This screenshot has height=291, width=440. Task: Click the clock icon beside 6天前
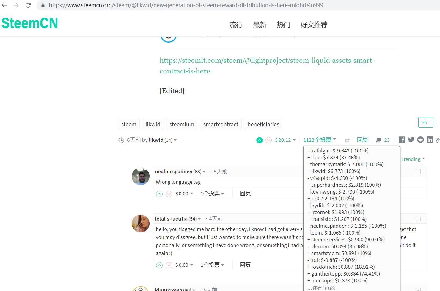pyautogui.click(x=121, y=140)
